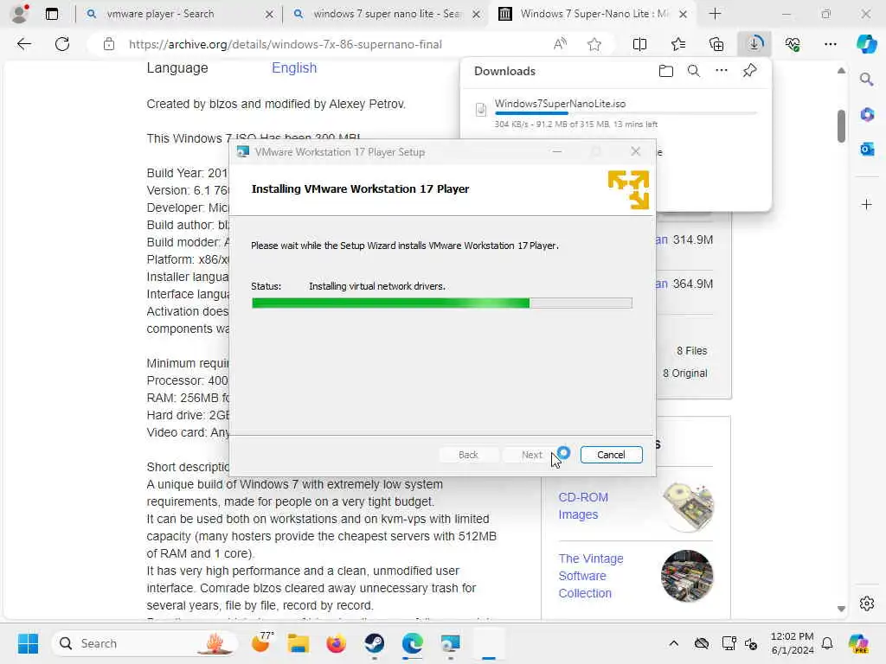
Task: Click the 8 Files text
Action: (x=691, y=351)
